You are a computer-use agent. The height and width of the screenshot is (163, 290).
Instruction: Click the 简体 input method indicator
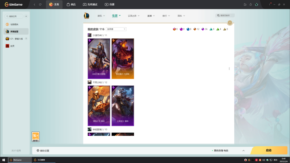click(x=275, y=160)
